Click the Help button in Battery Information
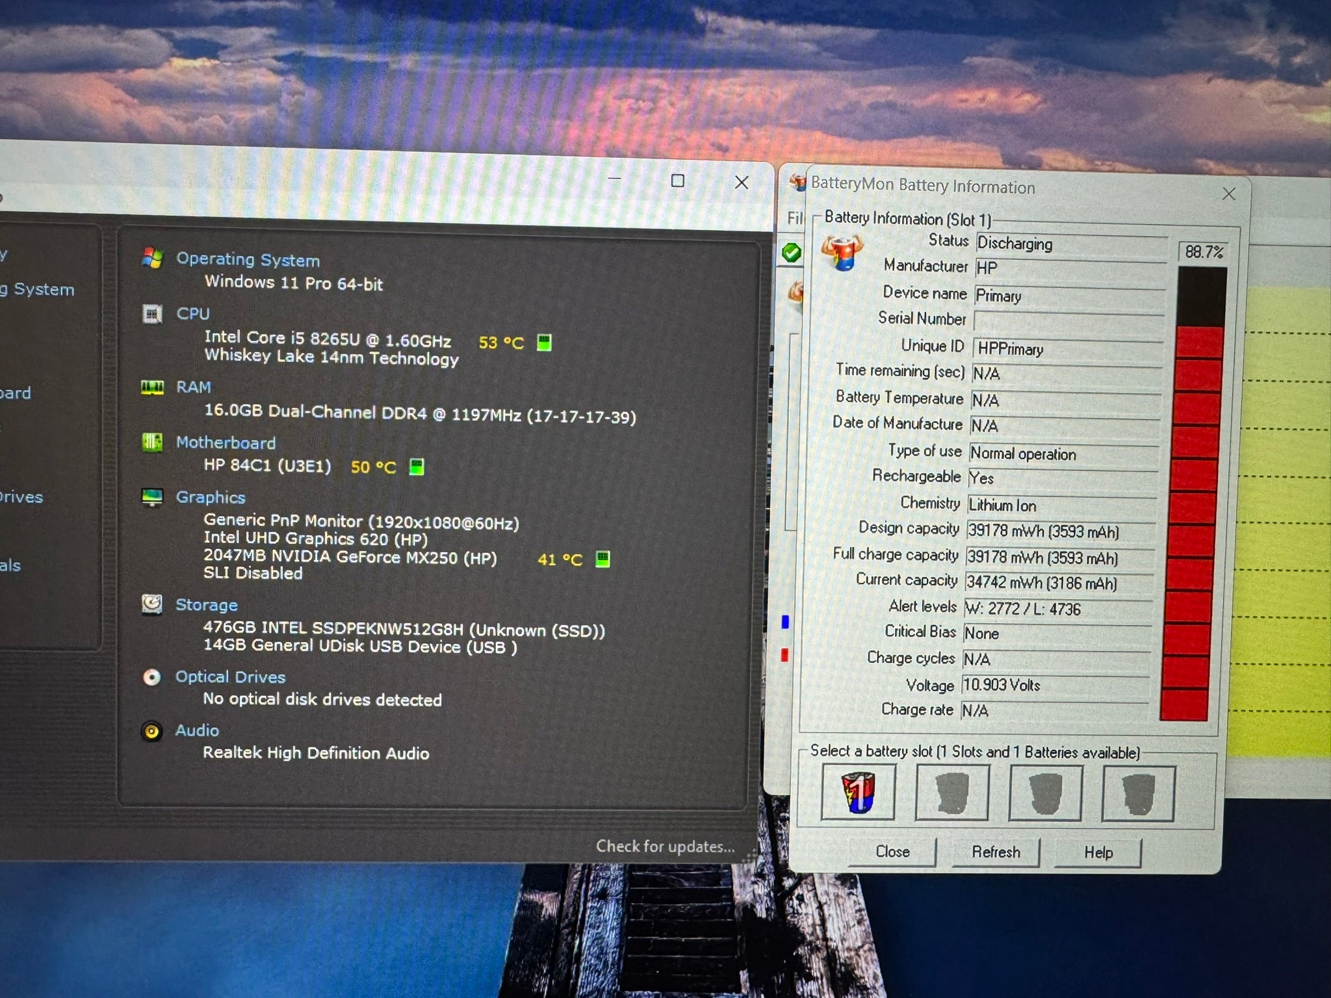1331x998 pixels. [x=1098, y=853]
